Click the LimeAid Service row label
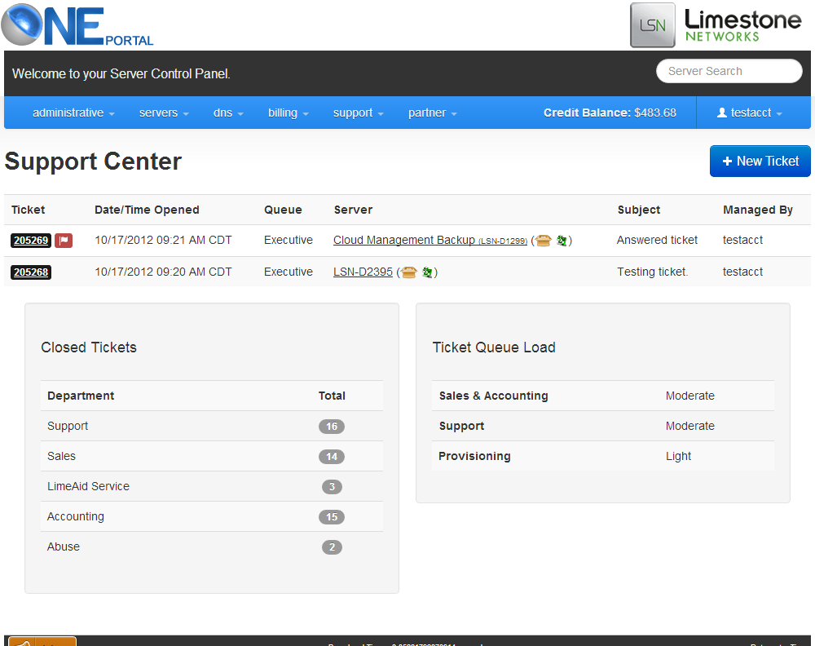 click(x=88, y=486)
